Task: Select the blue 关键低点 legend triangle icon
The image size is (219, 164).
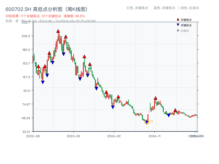Action: [x=178, y=25]
